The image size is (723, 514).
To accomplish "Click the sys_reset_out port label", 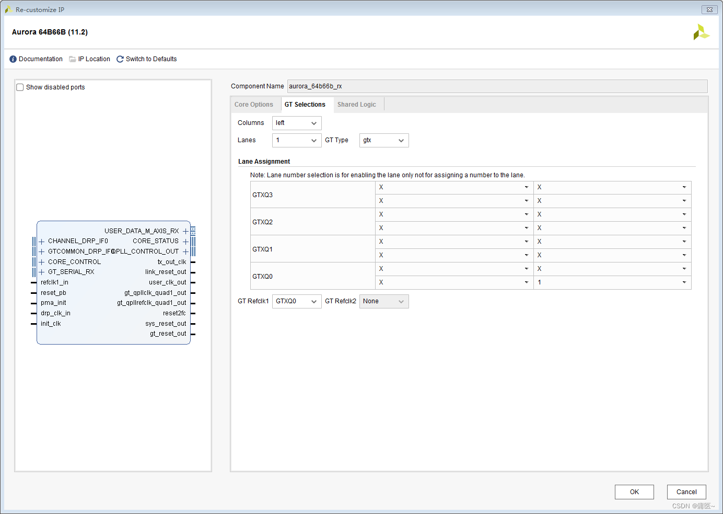I will pos(166,324).
